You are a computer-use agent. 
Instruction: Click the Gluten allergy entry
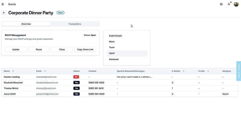pos(225,94)
